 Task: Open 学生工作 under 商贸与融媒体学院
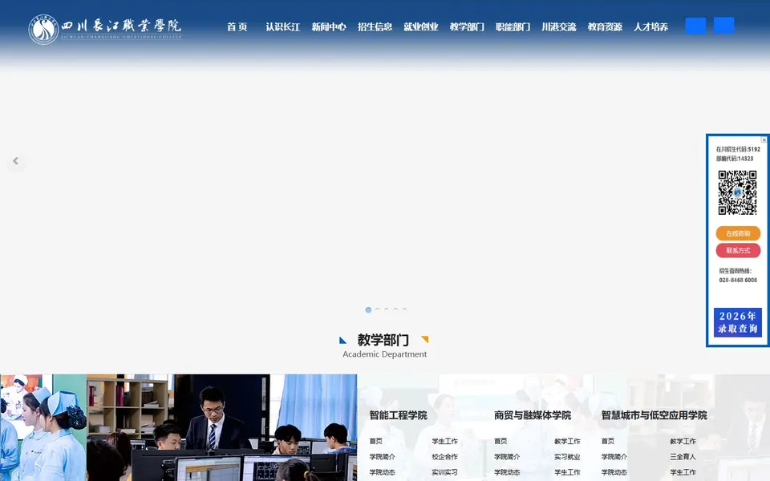567,472
